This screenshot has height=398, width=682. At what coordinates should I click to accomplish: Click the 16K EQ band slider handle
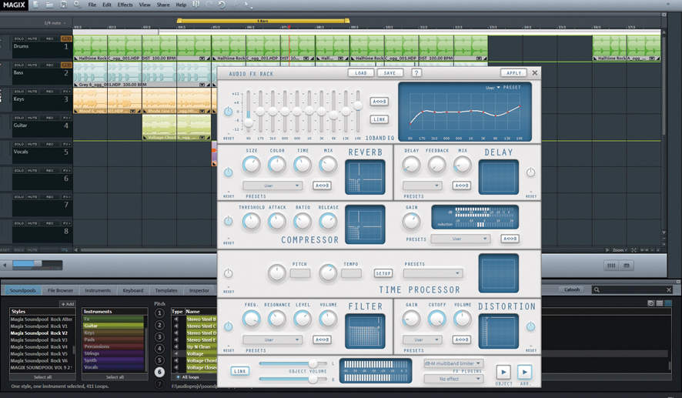pyautogui.click(x=358, y=105)
